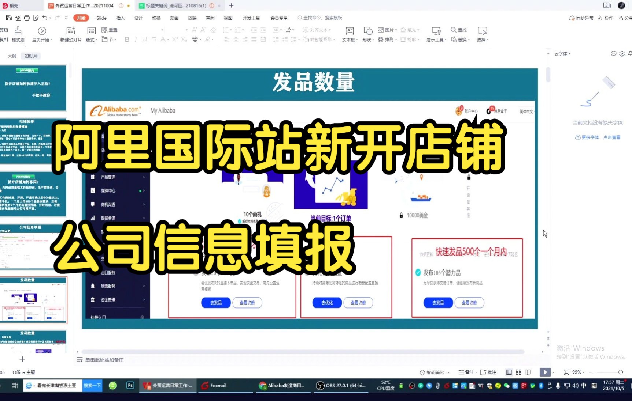Click the Undo arrow icon
The width and height of the screenshot is (632, 401).
(44, 18)
